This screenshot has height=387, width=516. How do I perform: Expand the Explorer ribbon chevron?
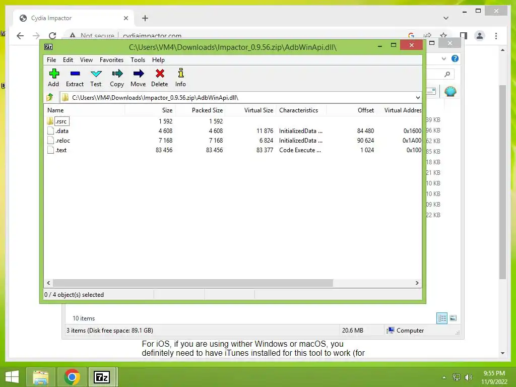(x=443, y=58)
